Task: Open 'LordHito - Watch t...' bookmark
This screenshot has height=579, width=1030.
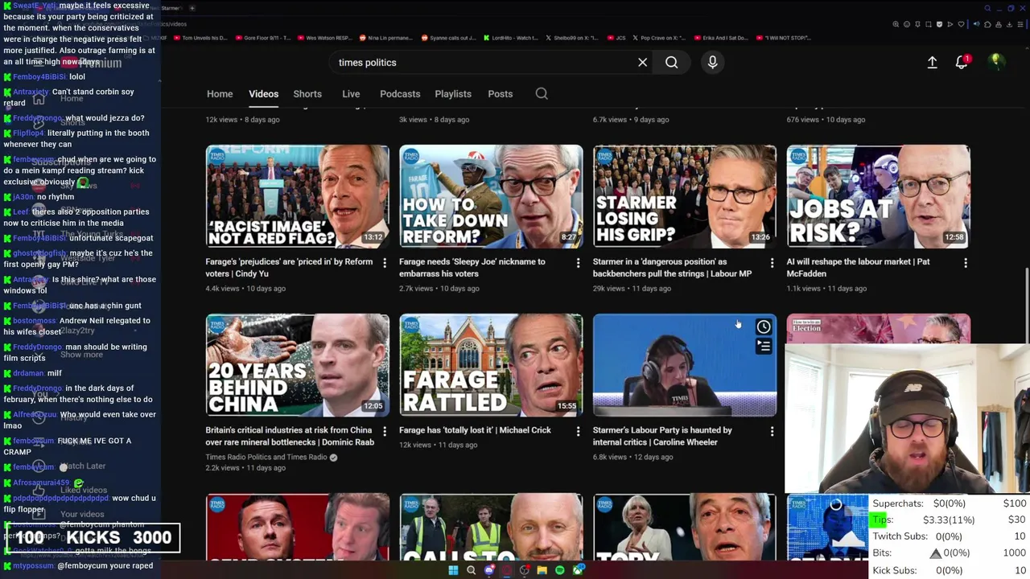Action: (510, 38)
